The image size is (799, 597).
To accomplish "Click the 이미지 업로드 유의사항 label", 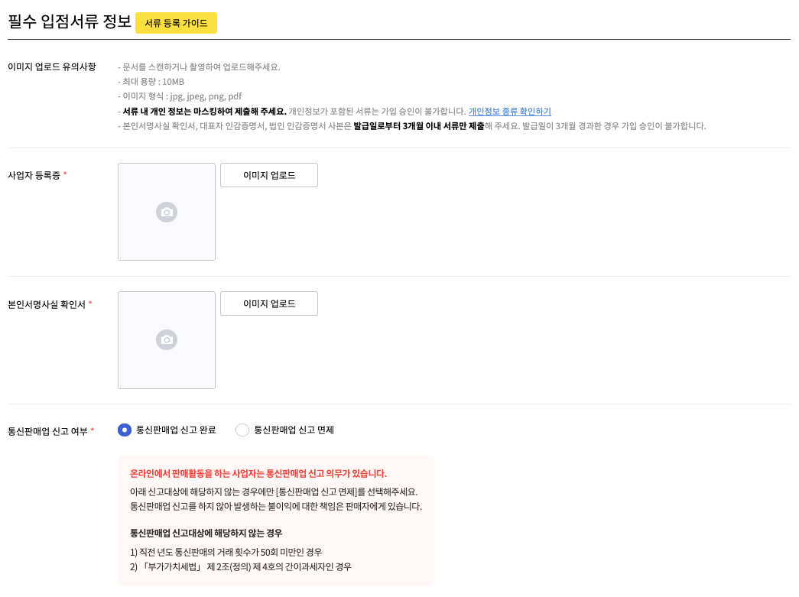I will (51, 67).
